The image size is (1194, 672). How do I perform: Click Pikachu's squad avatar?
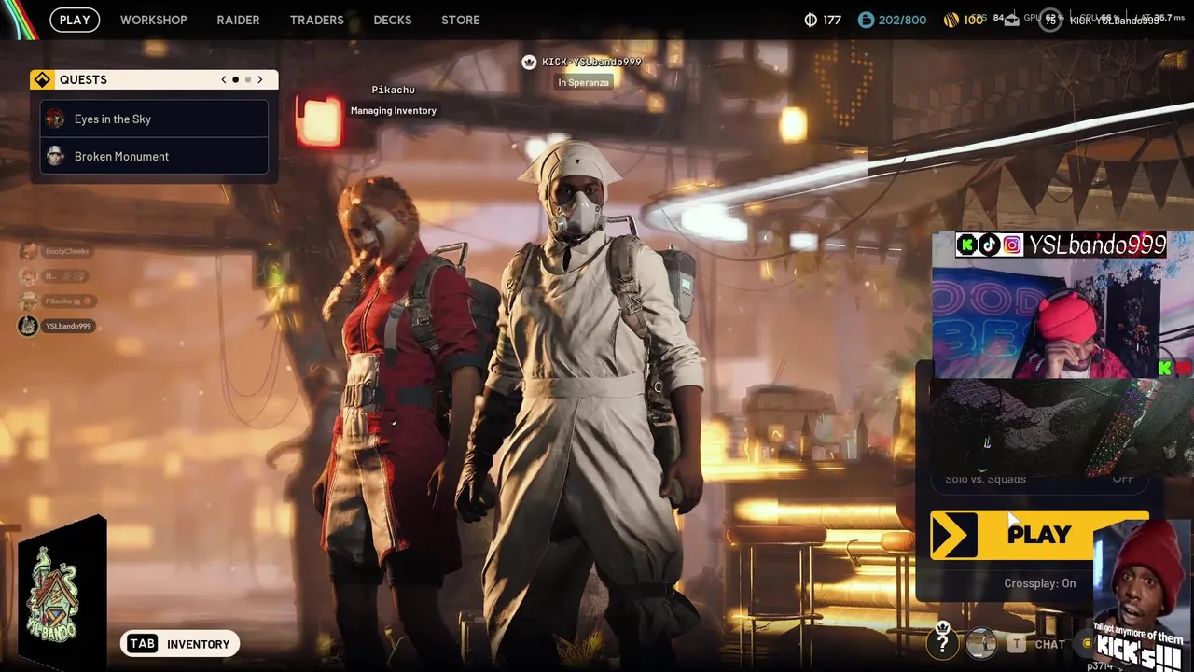click(28, 301)
